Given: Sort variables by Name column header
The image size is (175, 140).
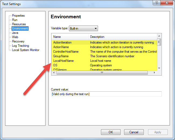Looking at the screenshot, I should coord(70,37).
